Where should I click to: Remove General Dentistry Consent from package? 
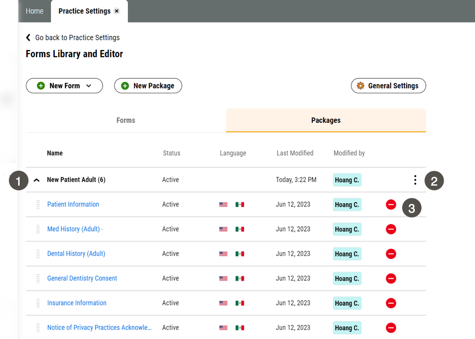391,278
